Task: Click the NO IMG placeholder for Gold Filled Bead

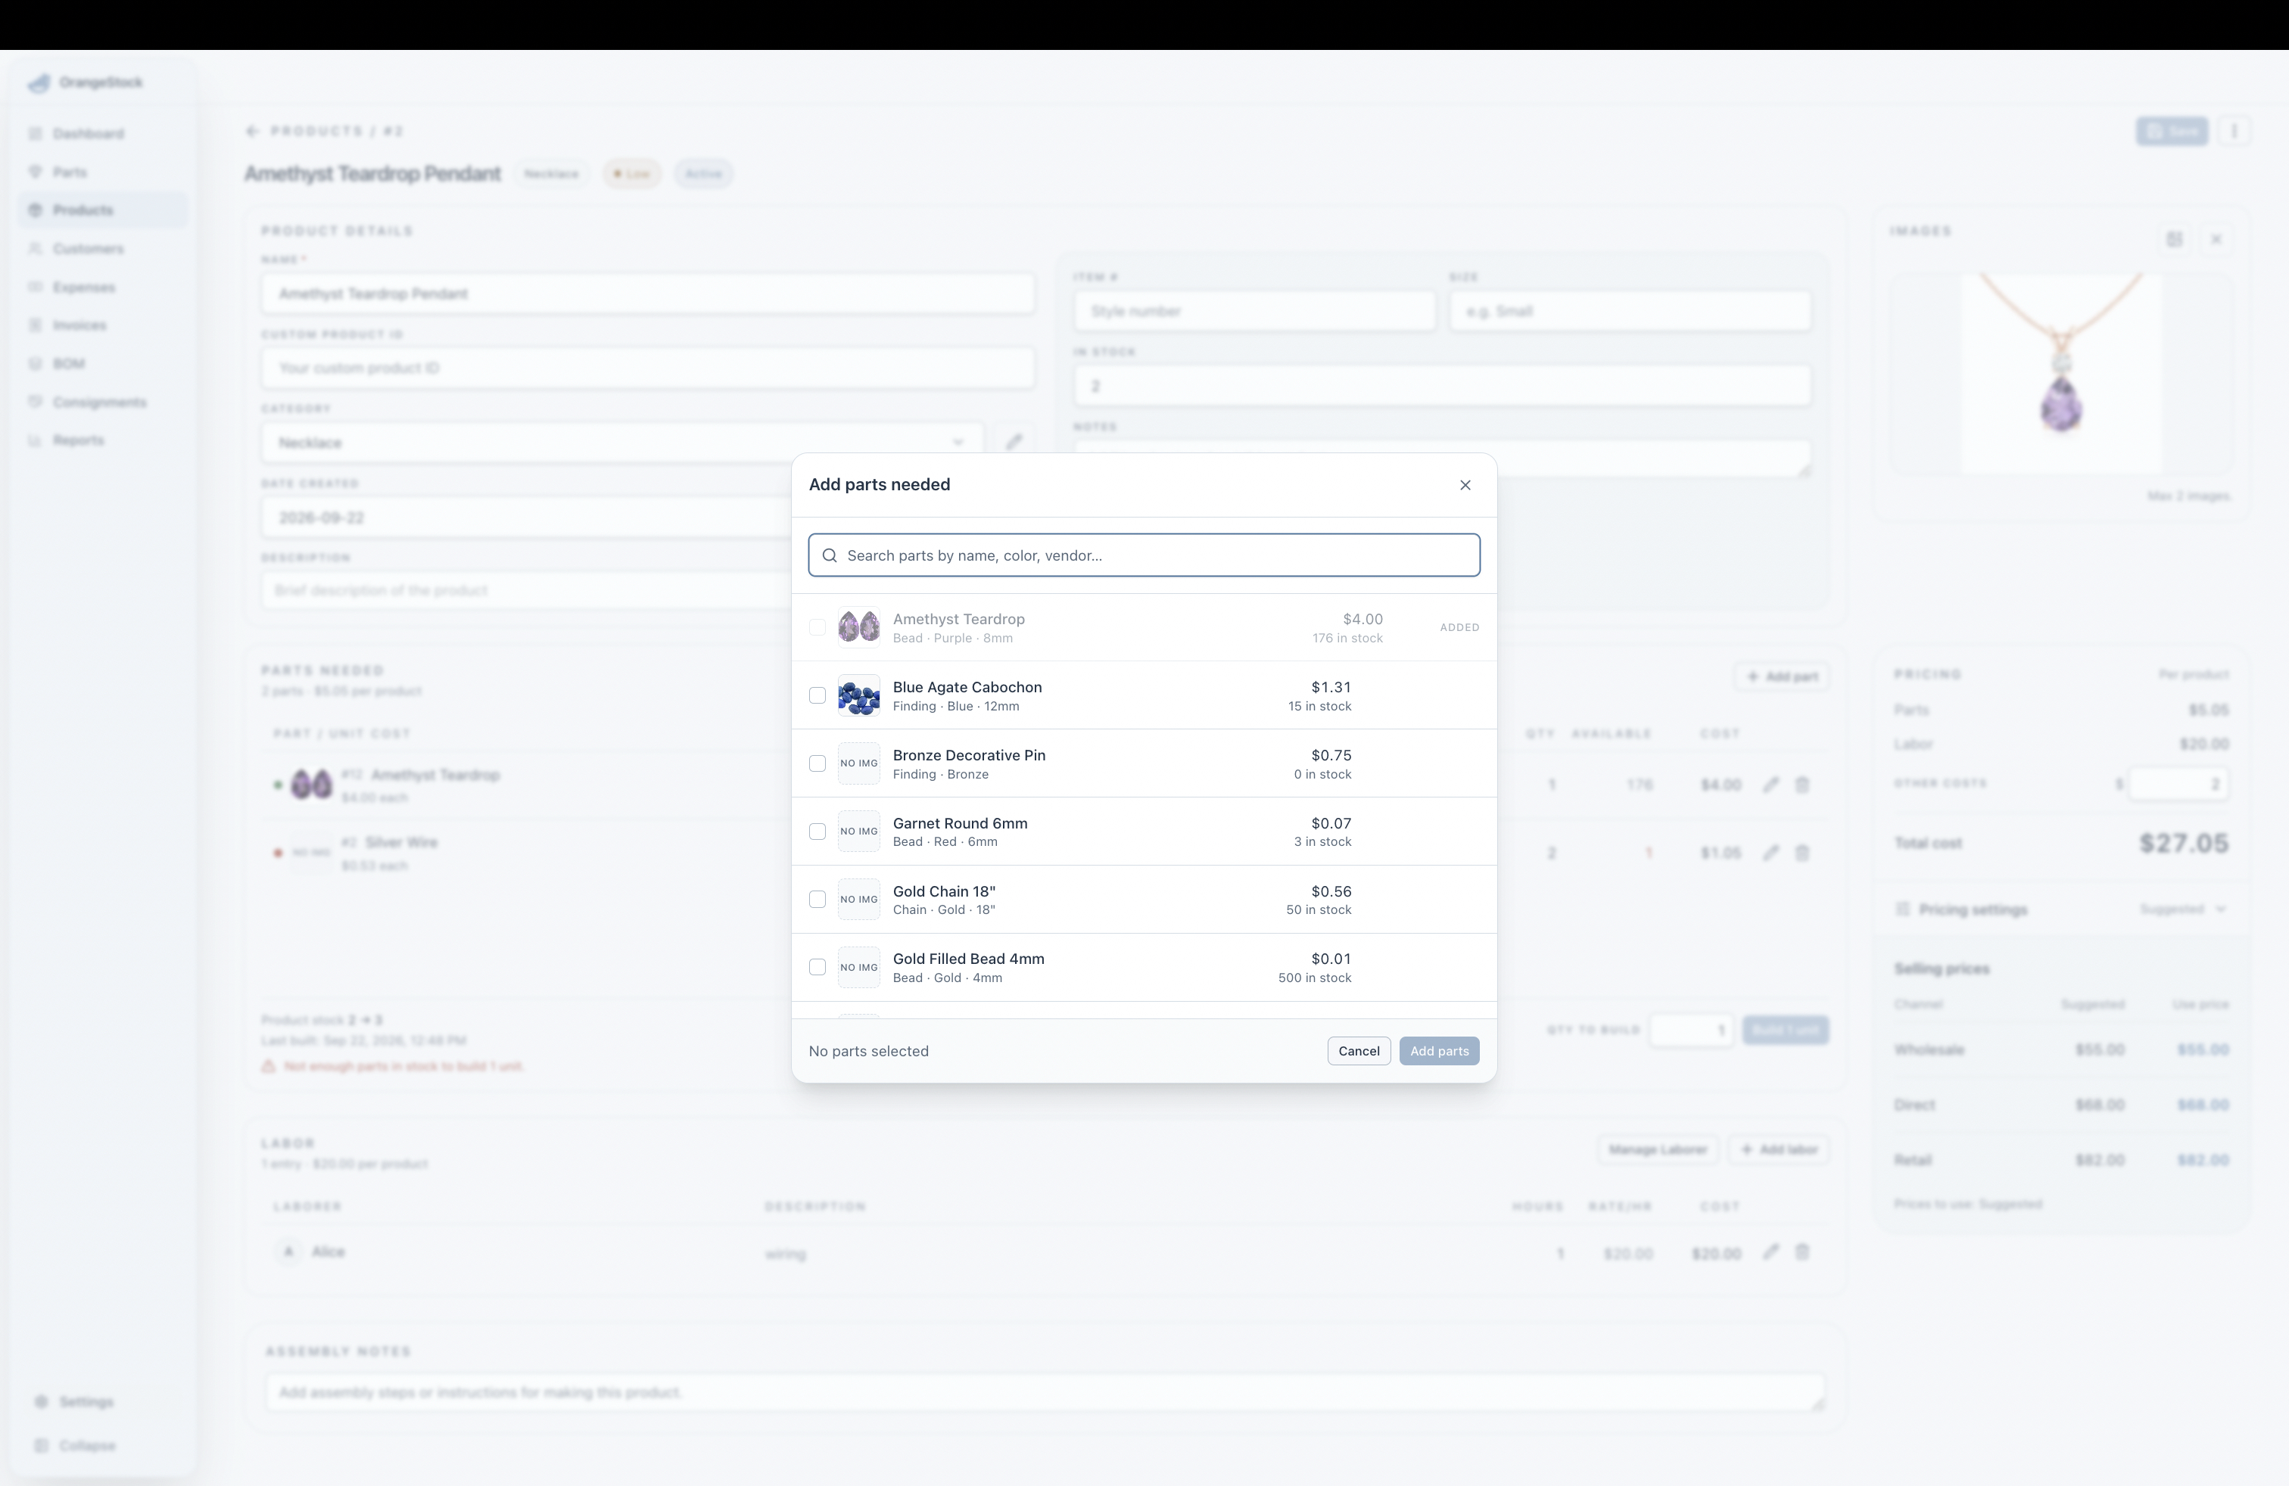Action: point(859,967)
